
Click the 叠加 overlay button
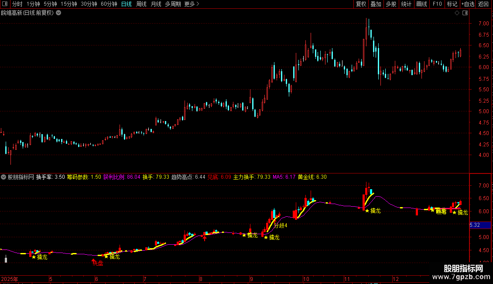tap(376, 4)
